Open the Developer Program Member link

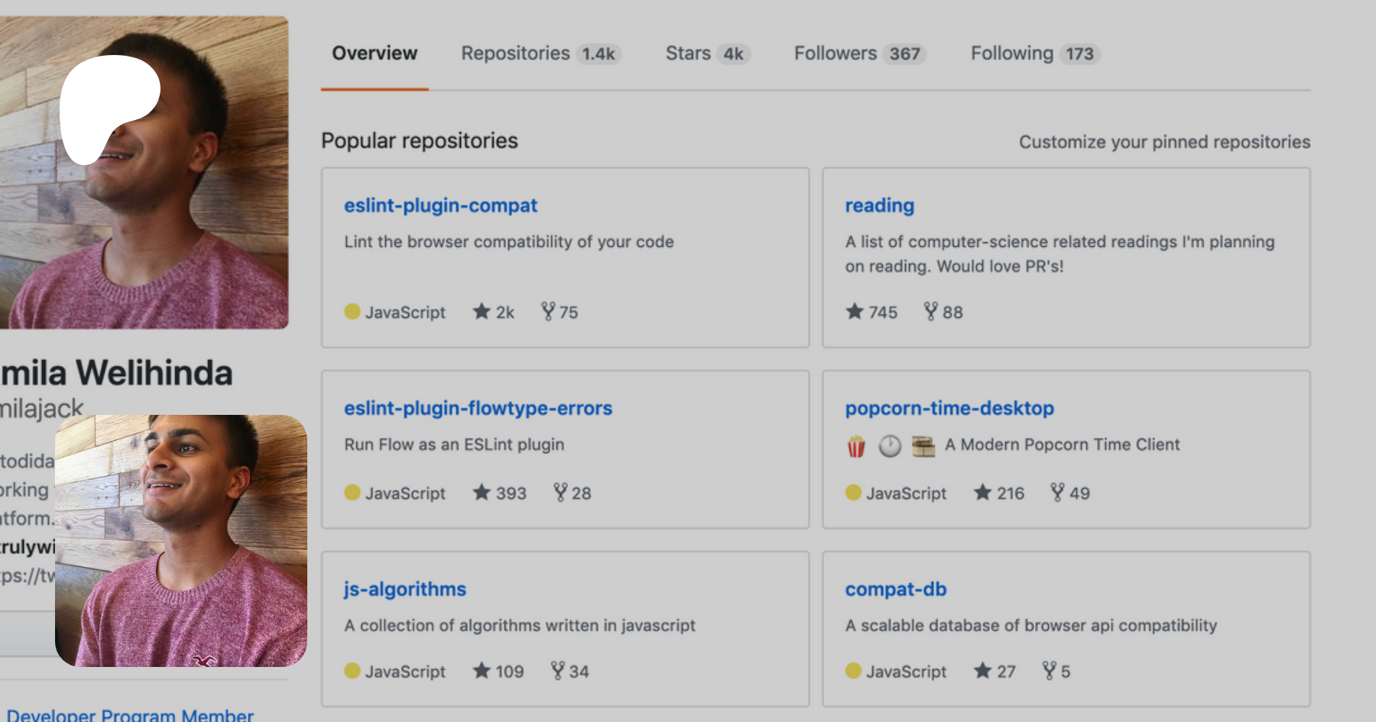[x=130, y=715]
